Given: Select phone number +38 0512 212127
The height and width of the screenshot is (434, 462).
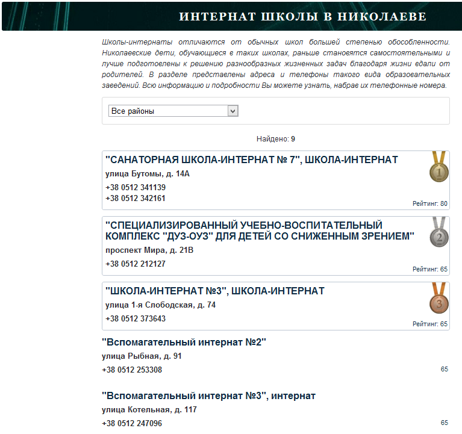Looking at the screenshot, I should click(136, 264).
